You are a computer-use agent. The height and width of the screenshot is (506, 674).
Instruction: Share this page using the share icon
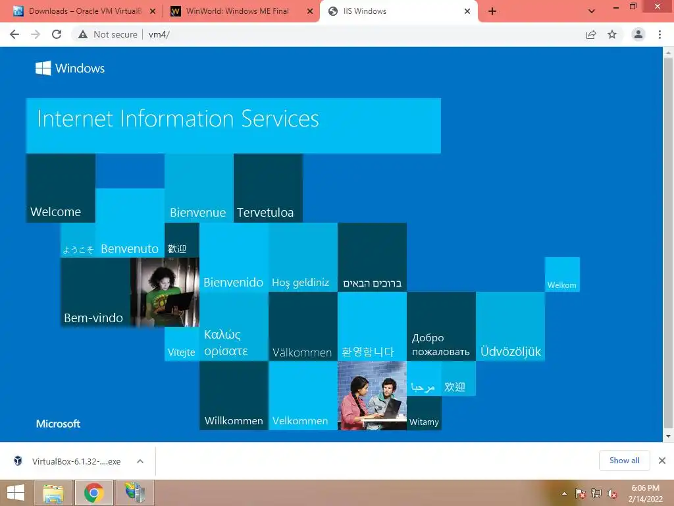click(x=591, y=34)
